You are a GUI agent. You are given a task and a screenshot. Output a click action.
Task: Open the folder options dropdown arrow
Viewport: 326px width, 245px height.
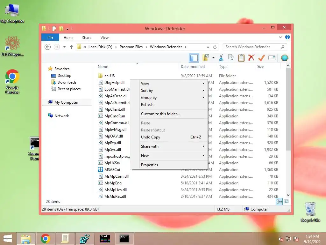click(x=213, y=58)
